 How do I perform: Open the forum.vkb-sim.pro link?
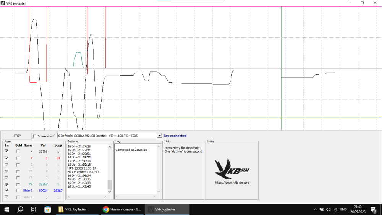232,183
